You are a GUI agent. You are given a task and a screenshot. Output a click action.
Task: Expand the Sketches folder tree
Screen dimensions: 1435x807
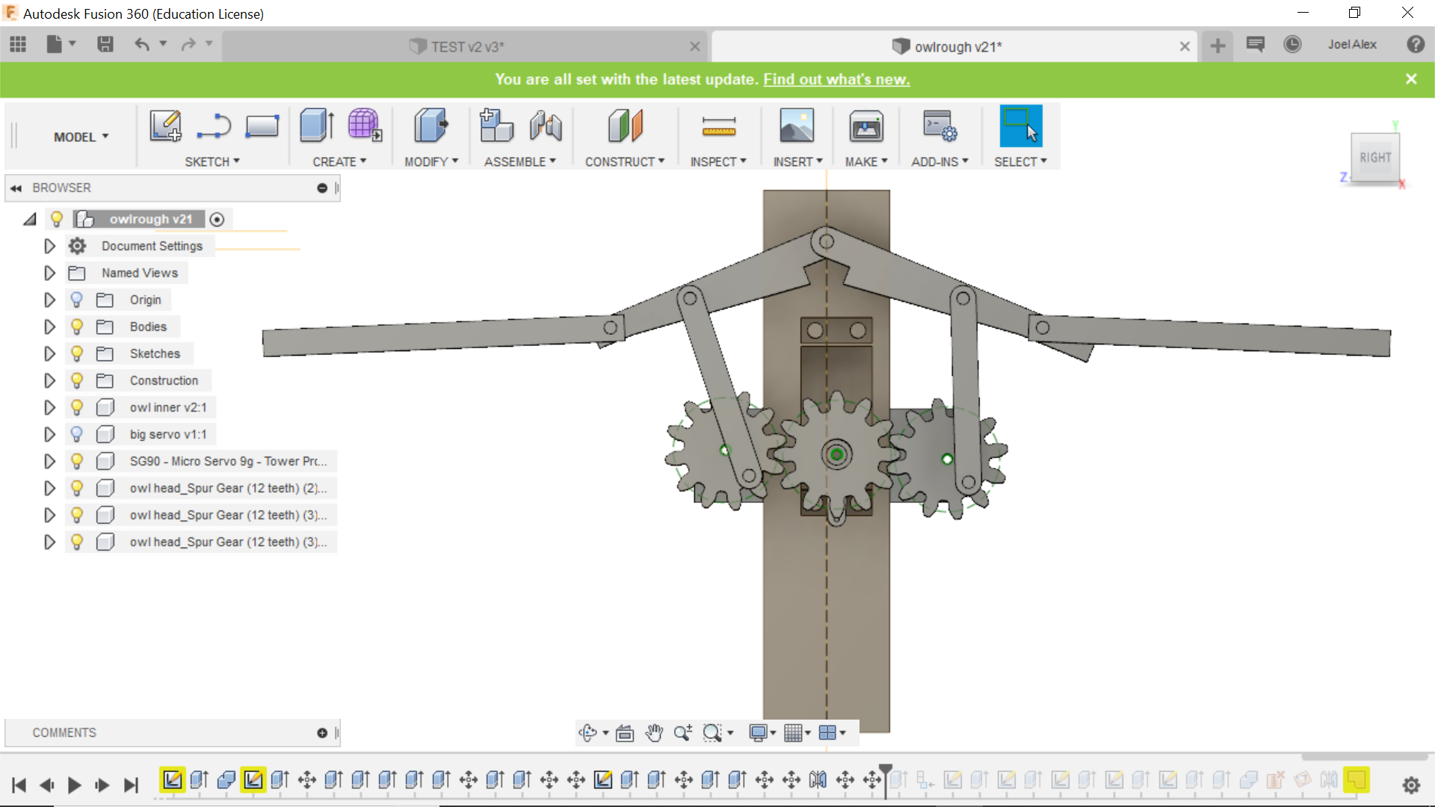point(49,353)
